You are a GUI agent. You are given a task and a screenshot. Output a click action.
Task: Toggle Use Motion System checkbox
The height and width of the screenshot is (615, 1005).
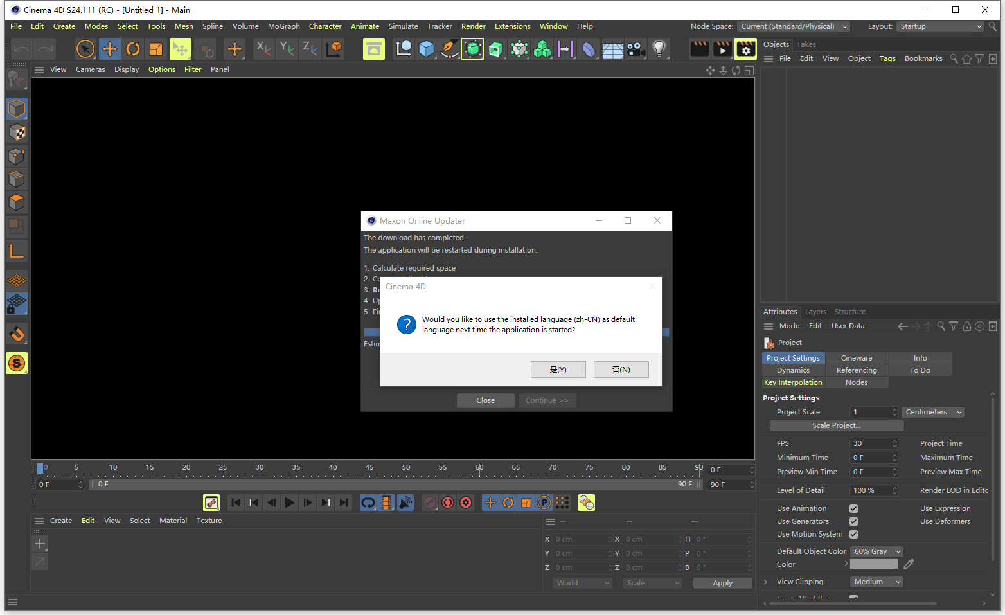coord(853,534)
